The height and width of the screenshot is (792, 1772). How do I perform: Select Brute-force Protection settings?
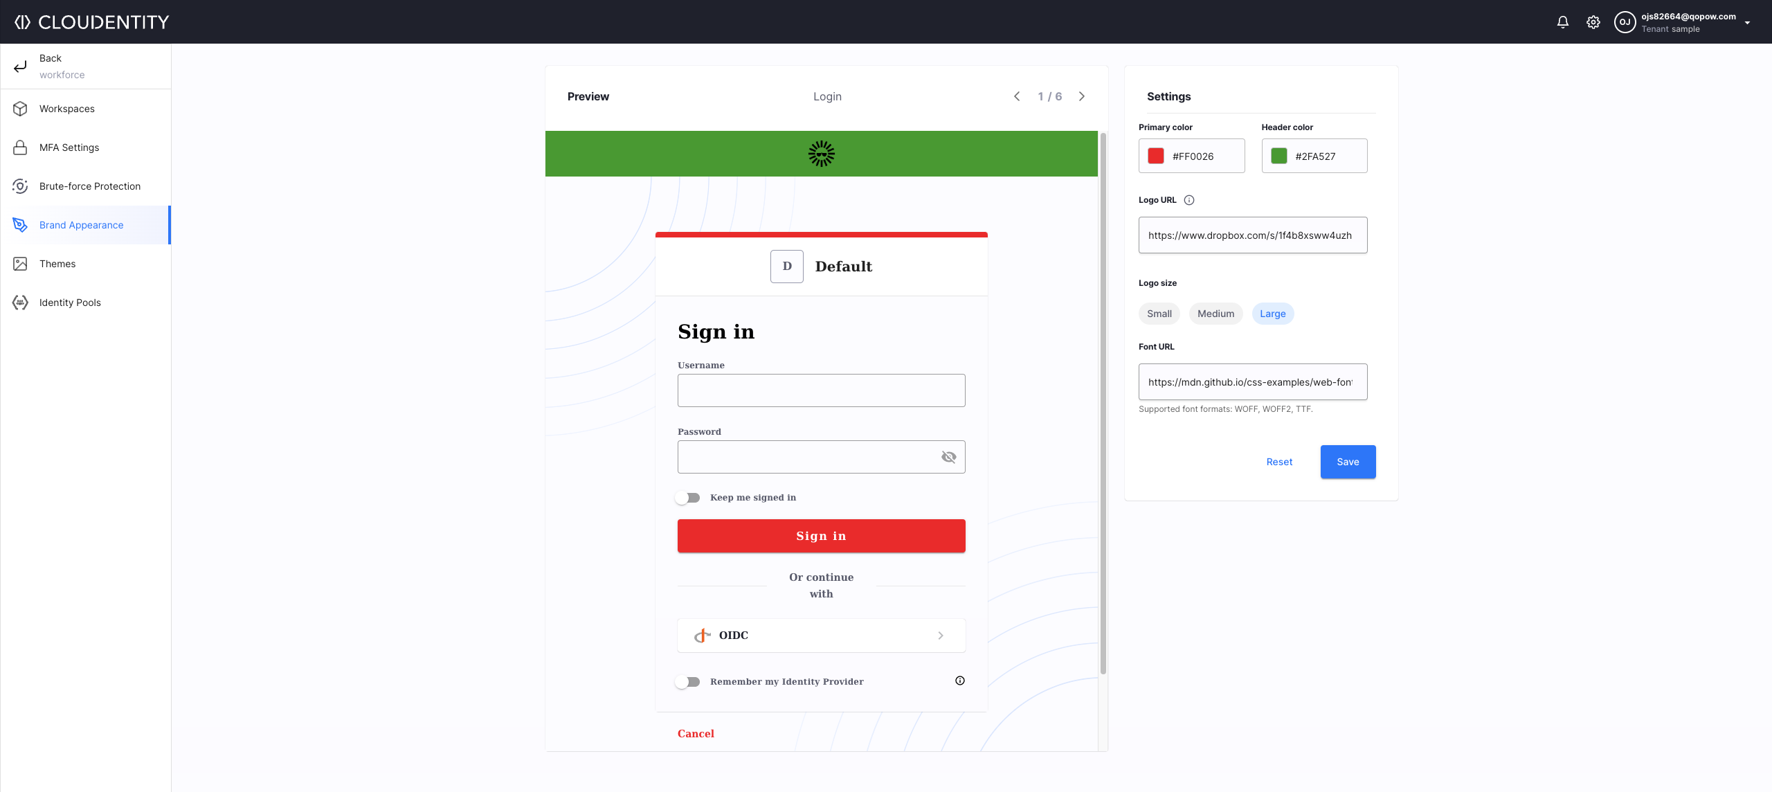[x=89, y=186]
